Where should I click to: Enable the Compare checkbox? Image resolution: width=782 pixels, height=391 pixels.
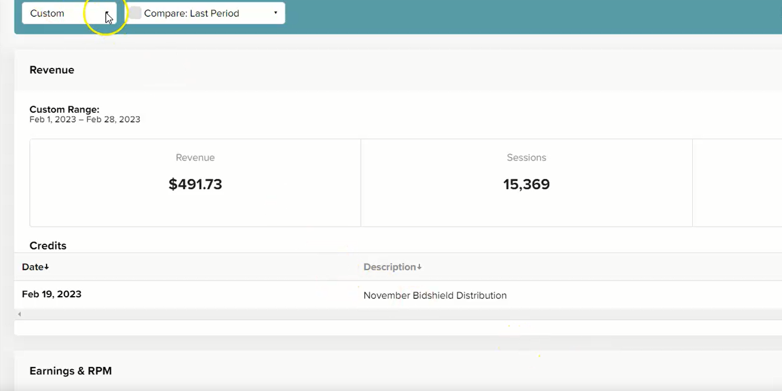coord(135,13)
